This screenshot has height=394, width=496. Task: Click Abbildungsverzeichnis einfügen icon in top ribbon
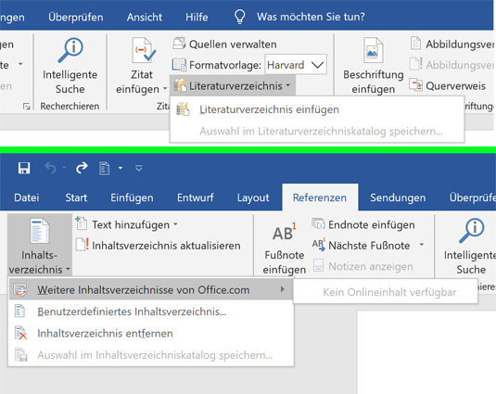415,44
